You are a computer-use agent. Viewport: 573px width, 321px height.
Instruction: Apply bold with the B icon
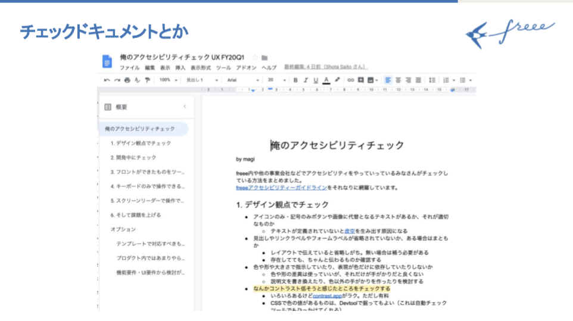[295, 80]
